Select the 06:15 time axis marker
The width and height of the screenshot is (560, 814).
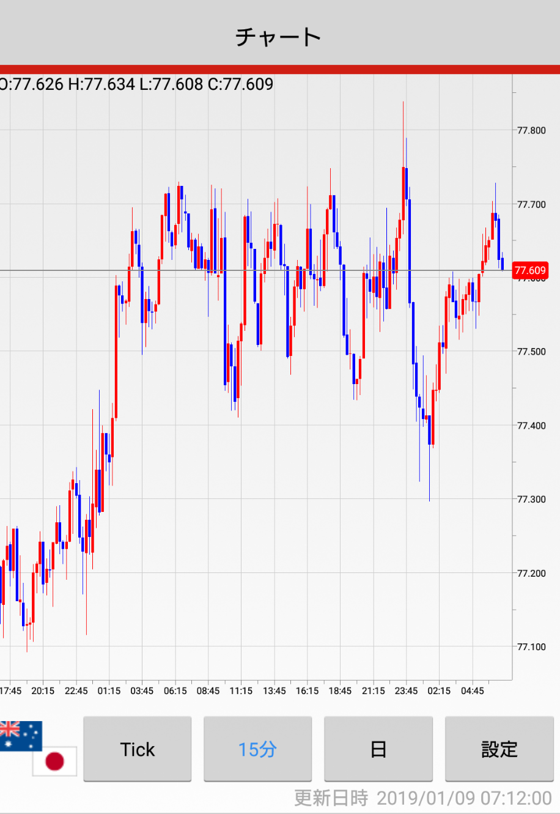tap(175, 690)
